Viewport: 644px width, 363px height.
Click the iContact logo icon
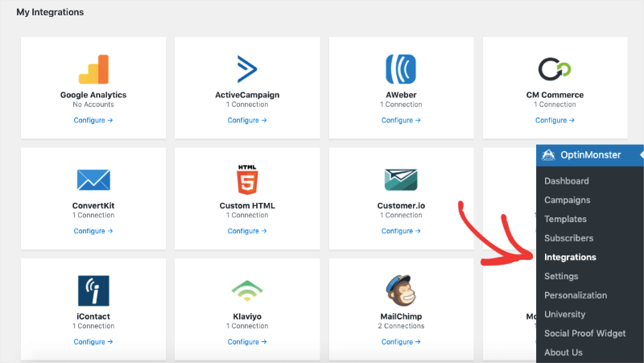[93, 291]
